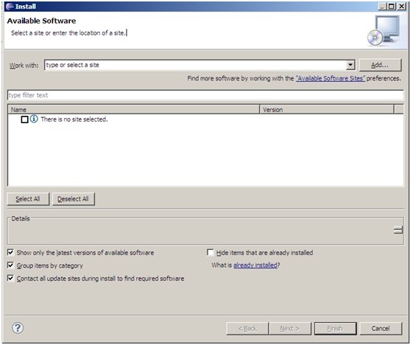Viewport: 411px width, 345px height.
Task: Click the info icon beside 'There is no site selected'
Action: pyautogui.click(x=34, y=119)
